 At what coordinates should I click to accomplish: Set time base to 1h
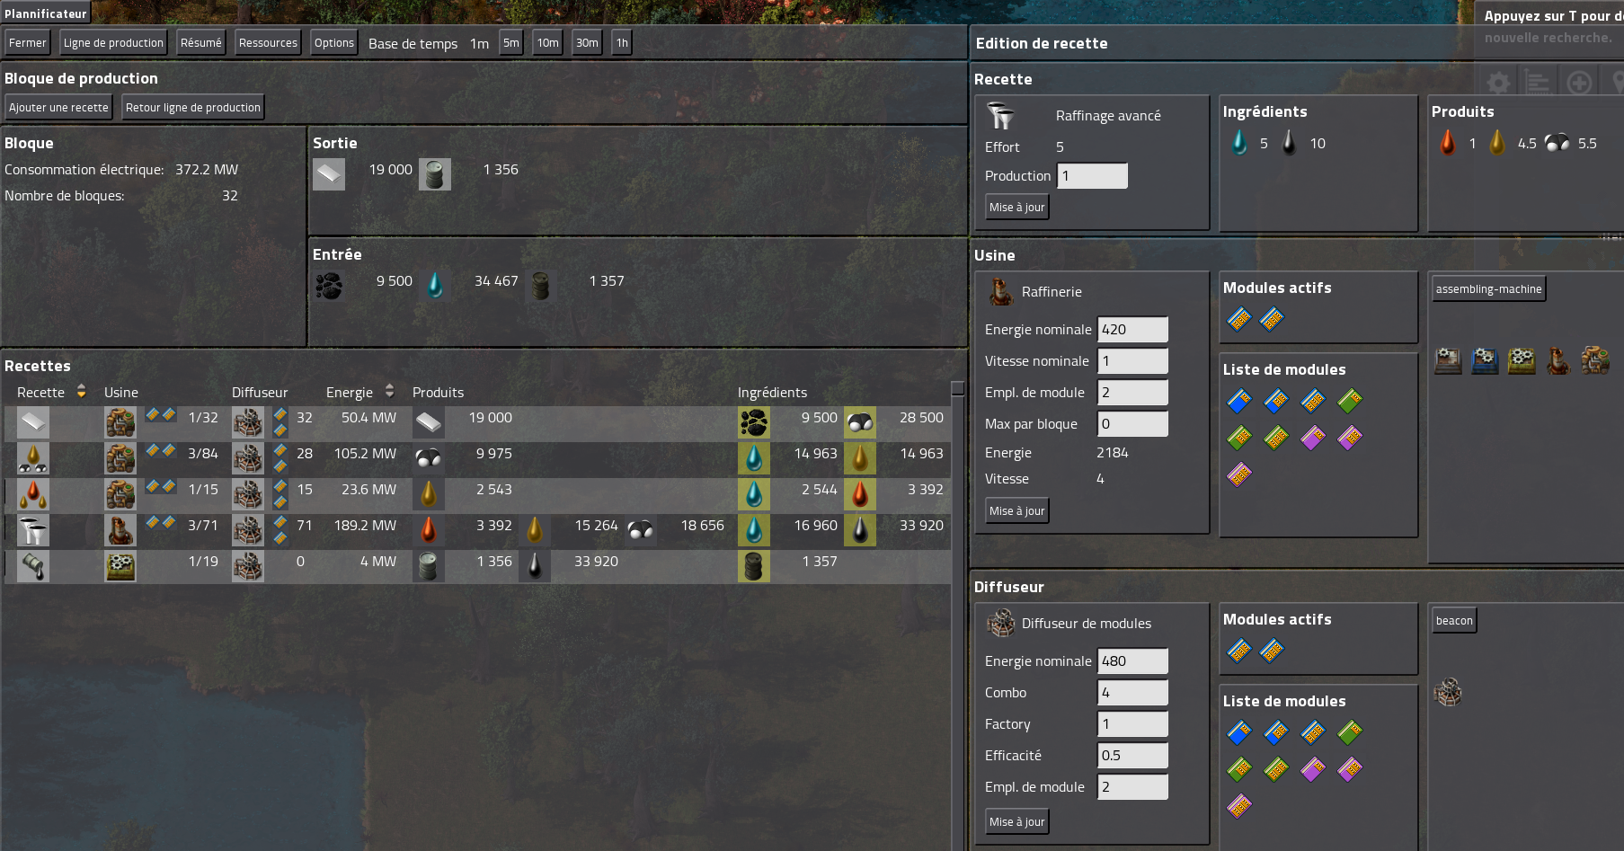coord(622,42)
